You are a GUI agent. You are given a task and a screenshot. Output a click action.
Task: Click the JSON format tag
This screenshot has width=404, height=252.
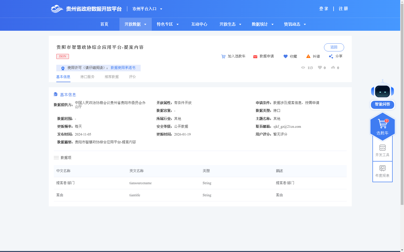pos(63,56)
